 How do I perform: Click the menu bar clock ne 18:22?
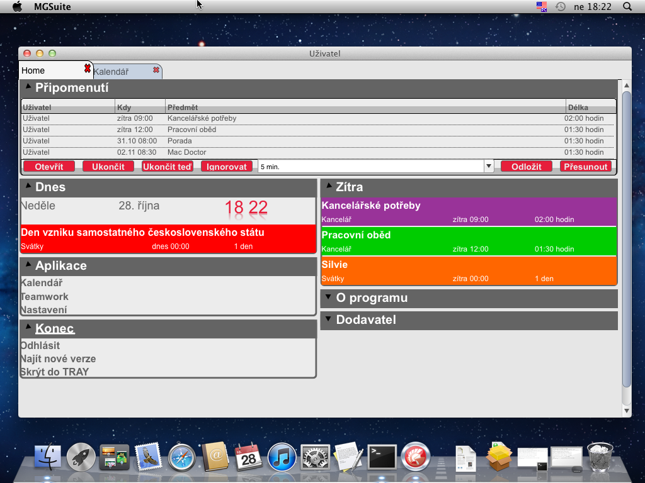coord(592,6)
